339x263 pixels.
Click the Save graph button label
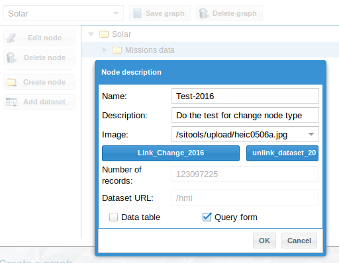tap(165, 13)
